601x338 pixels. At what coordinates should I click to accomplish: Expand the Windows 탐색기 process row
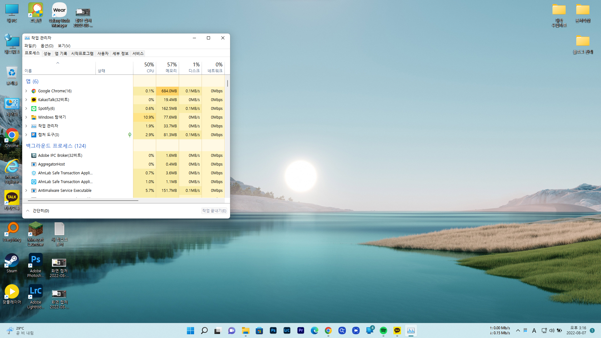coord(26,117)
